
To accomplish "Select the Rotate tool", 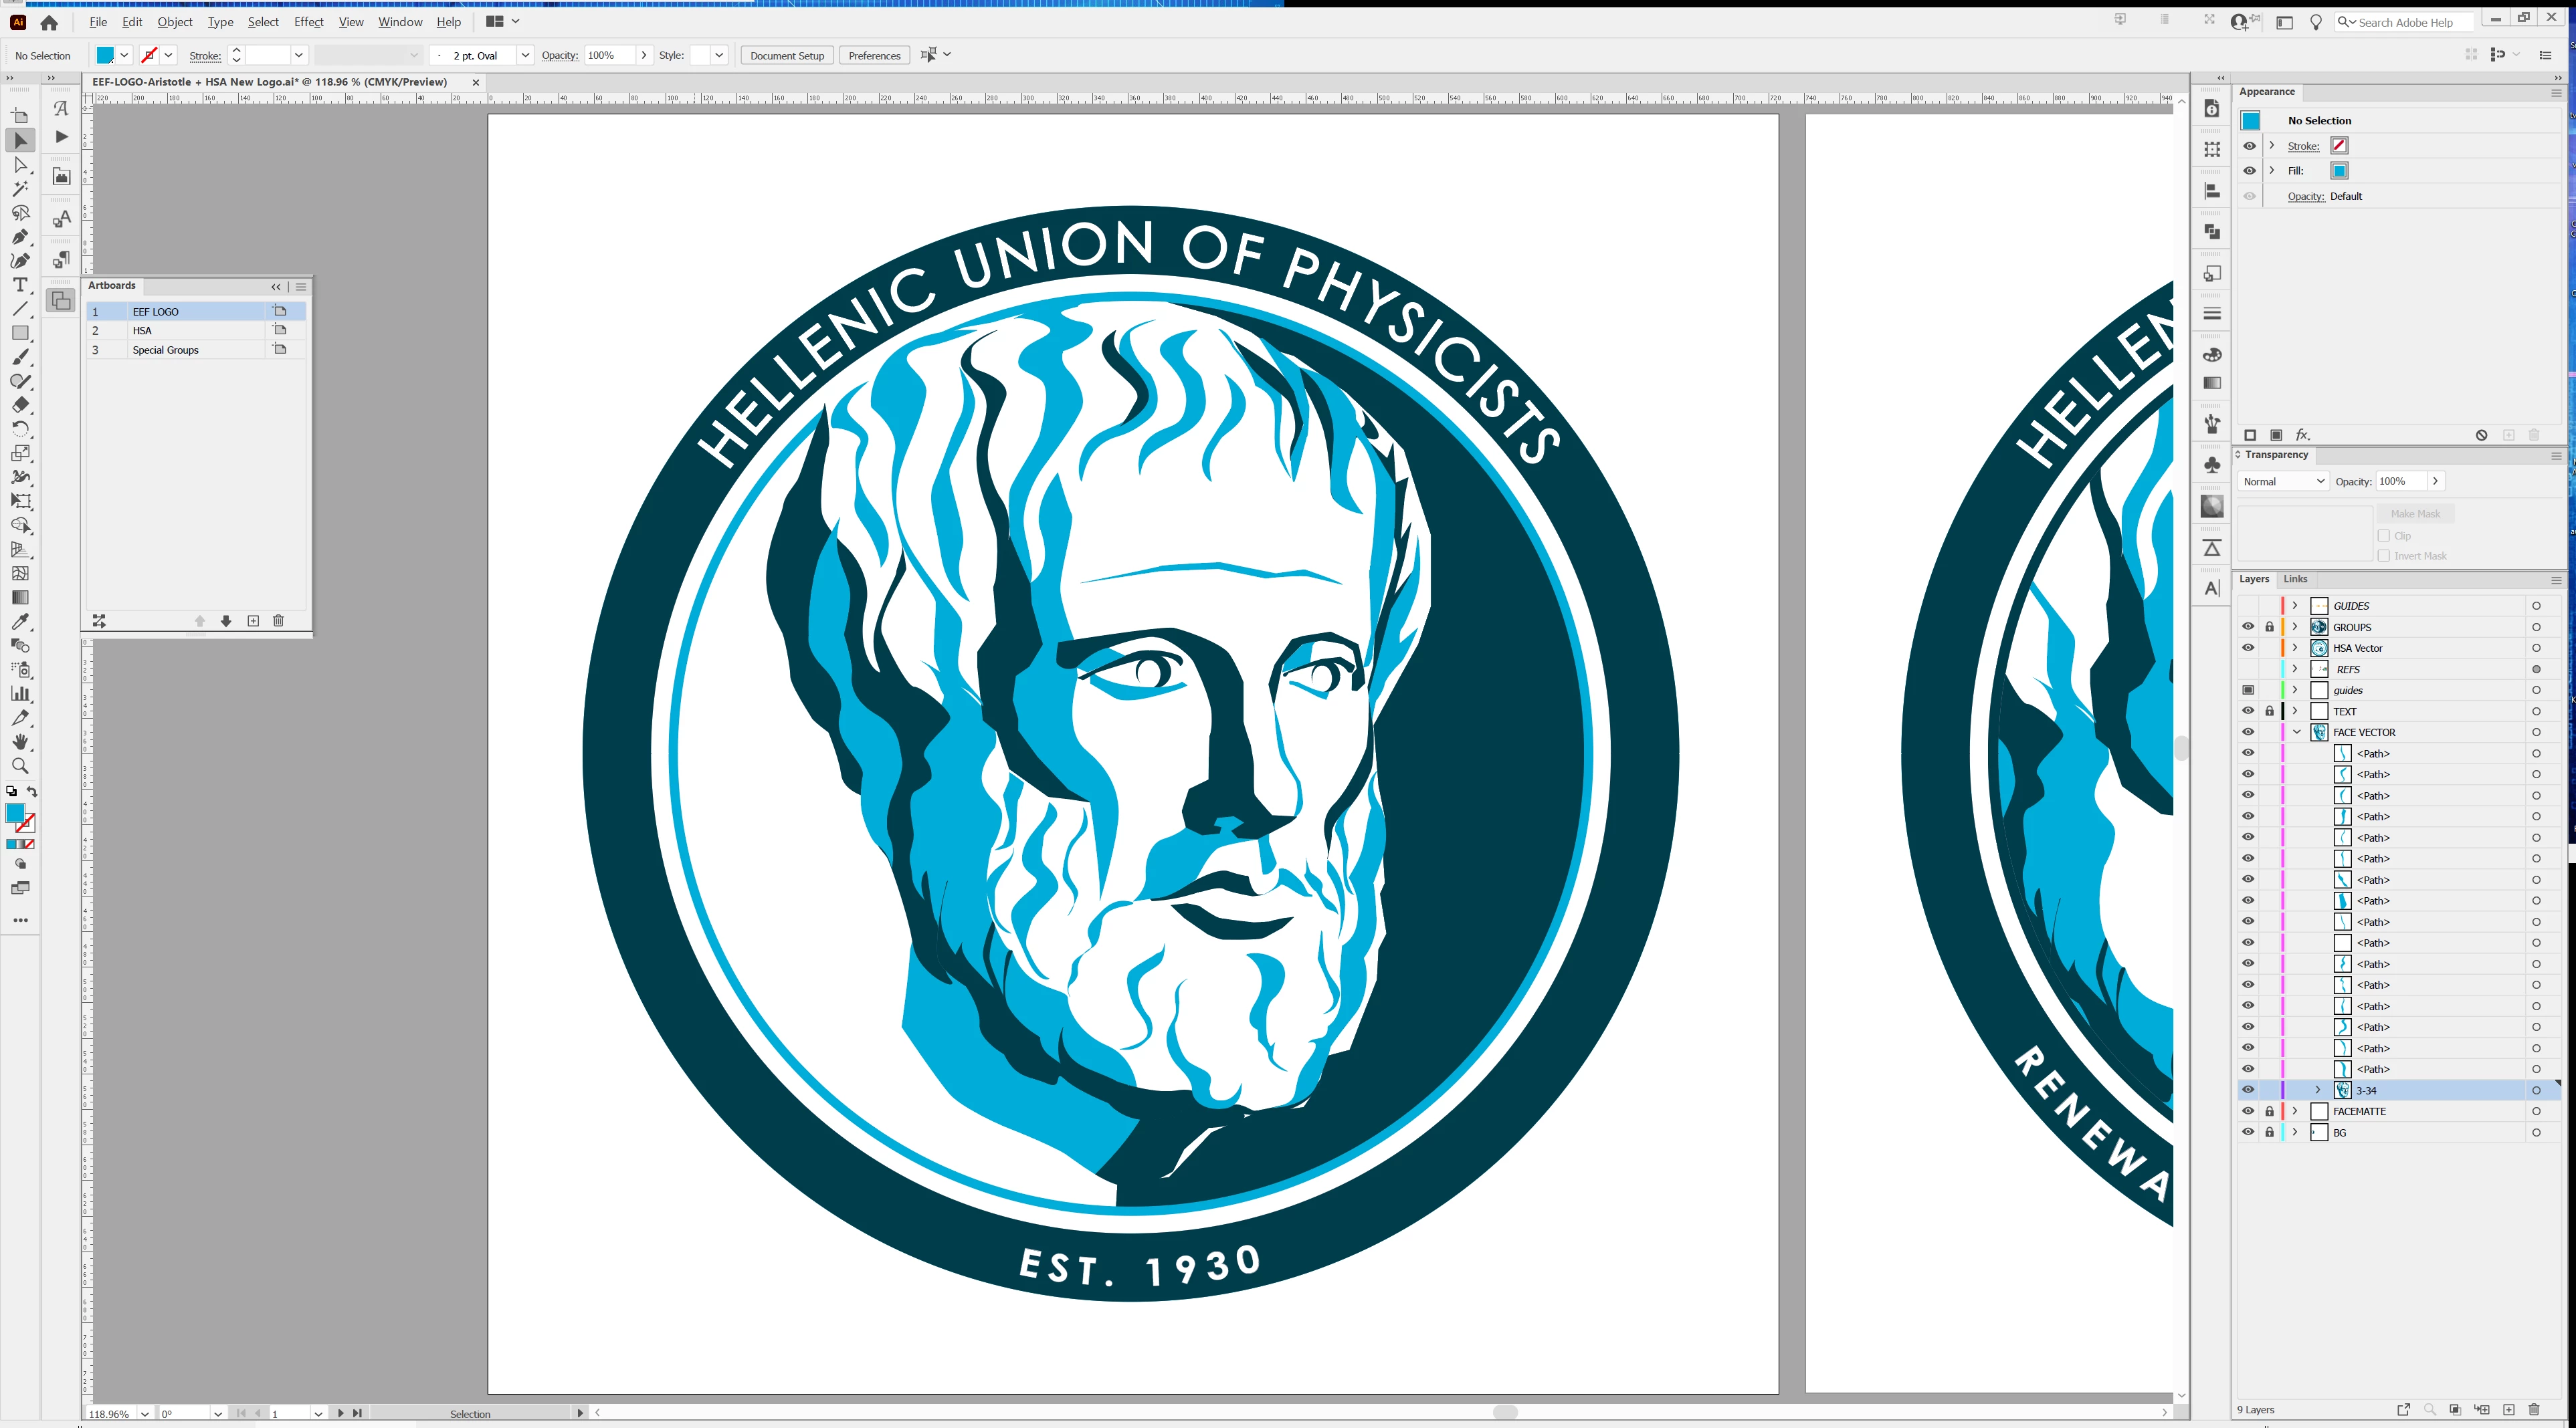I will (x=20, y=429).
